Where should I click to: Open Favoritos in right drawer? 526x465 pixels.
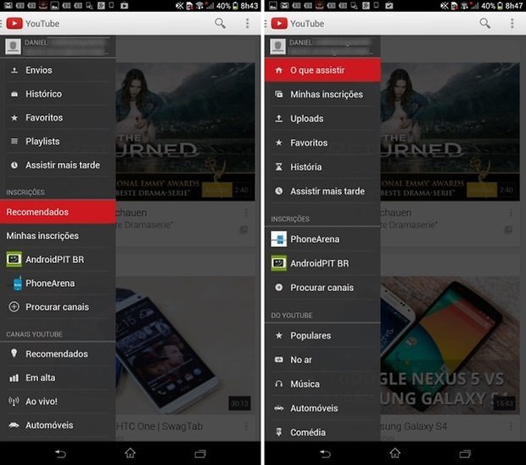(x=322, y=143)
